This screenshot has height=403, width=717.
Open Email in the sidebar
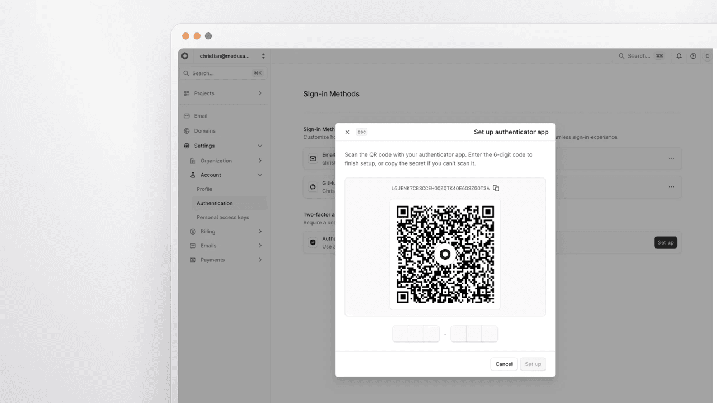224,116
